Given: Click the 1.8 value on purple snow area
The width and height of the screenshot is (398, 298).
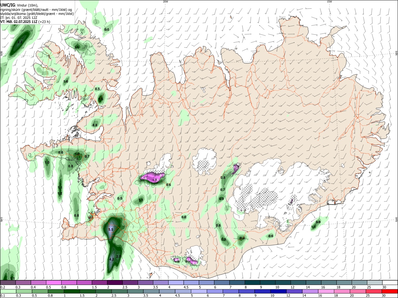Looking at the screenshot, I should pyautogui.click(x=157, y=180).
